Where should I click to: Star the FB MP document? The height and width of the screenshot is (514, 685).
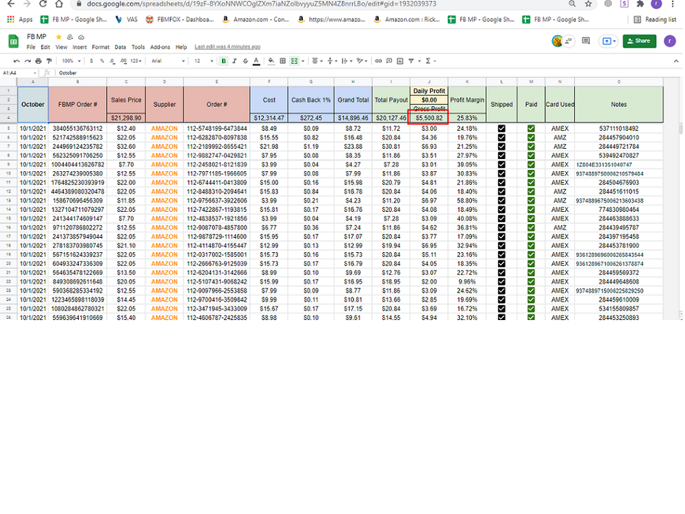coord(59,37)
